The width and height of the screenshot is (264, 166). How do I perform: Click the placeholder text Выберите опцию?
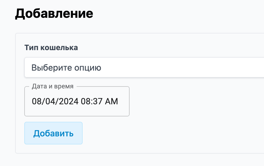point(66,68)
